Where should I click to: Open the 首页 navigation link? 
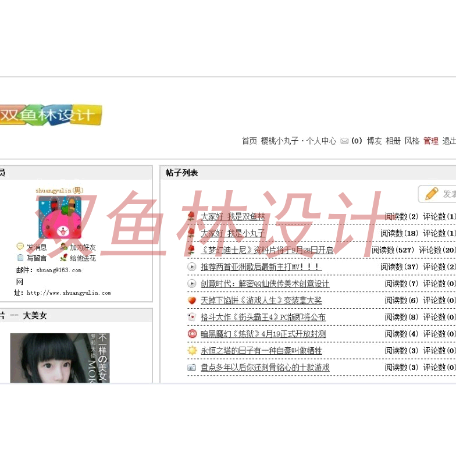click(250, 141)
